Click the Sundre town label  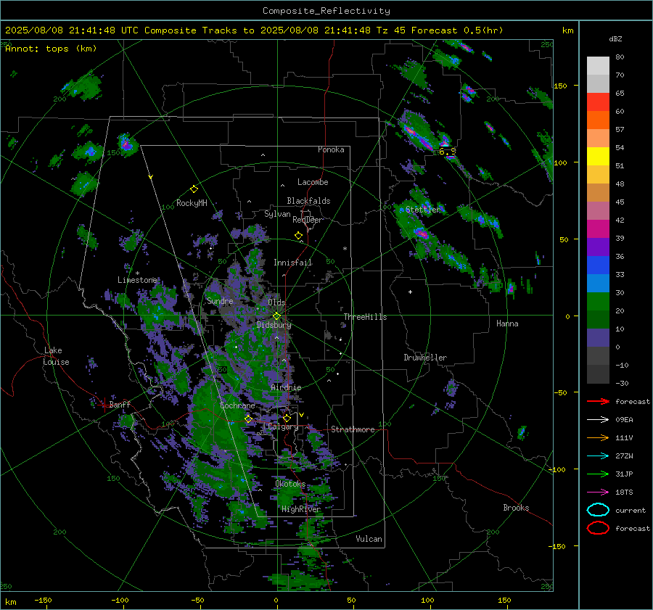point(220,300)
